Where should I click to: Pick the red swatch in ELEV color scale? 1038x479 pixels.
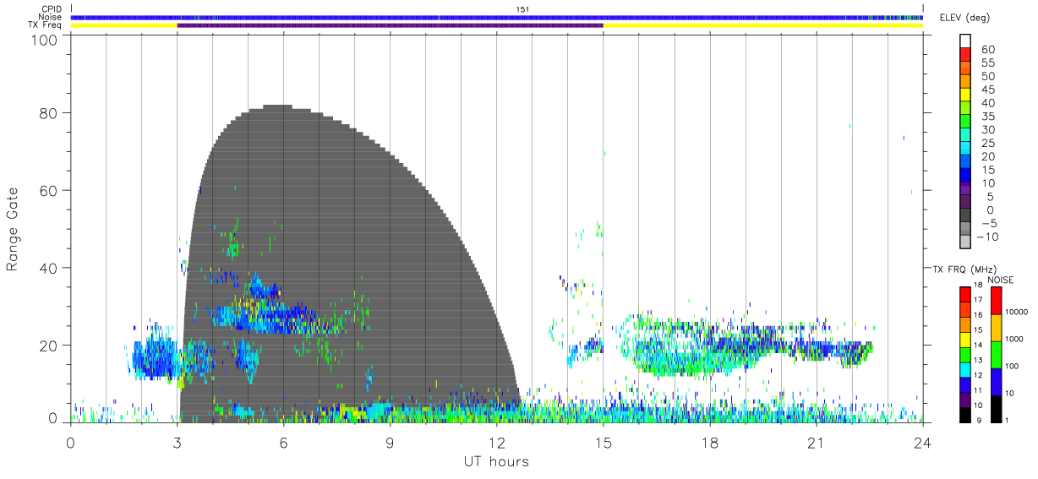point(966,56)
